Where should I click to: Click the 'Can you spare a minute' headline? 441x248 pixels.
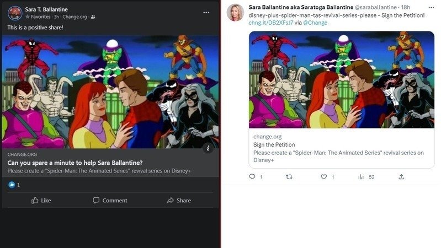75,163
